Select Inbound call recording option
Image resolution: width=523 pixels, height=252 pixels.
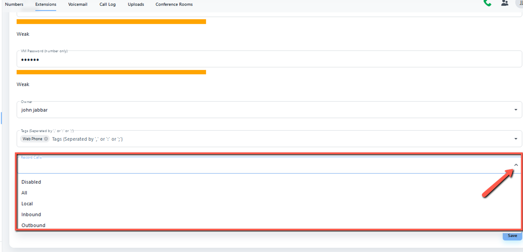click(x=31, y=215)
